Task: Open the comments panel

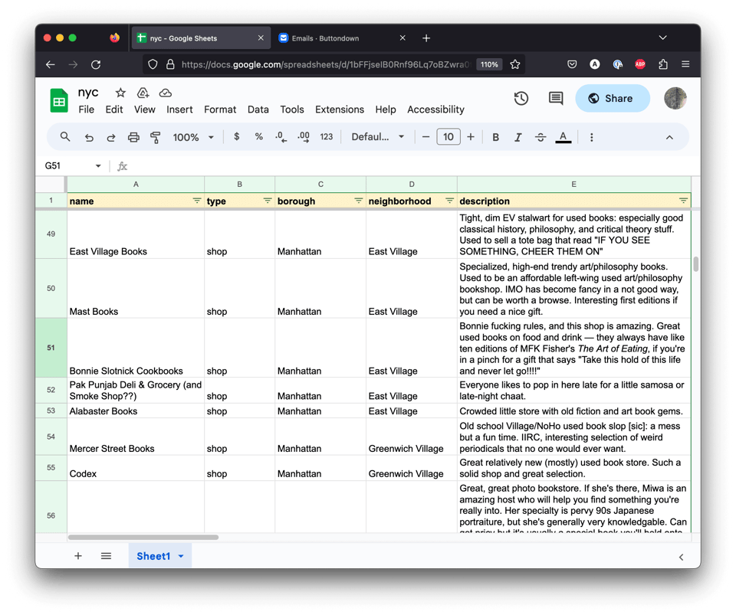Action: [x=555, y=98]
